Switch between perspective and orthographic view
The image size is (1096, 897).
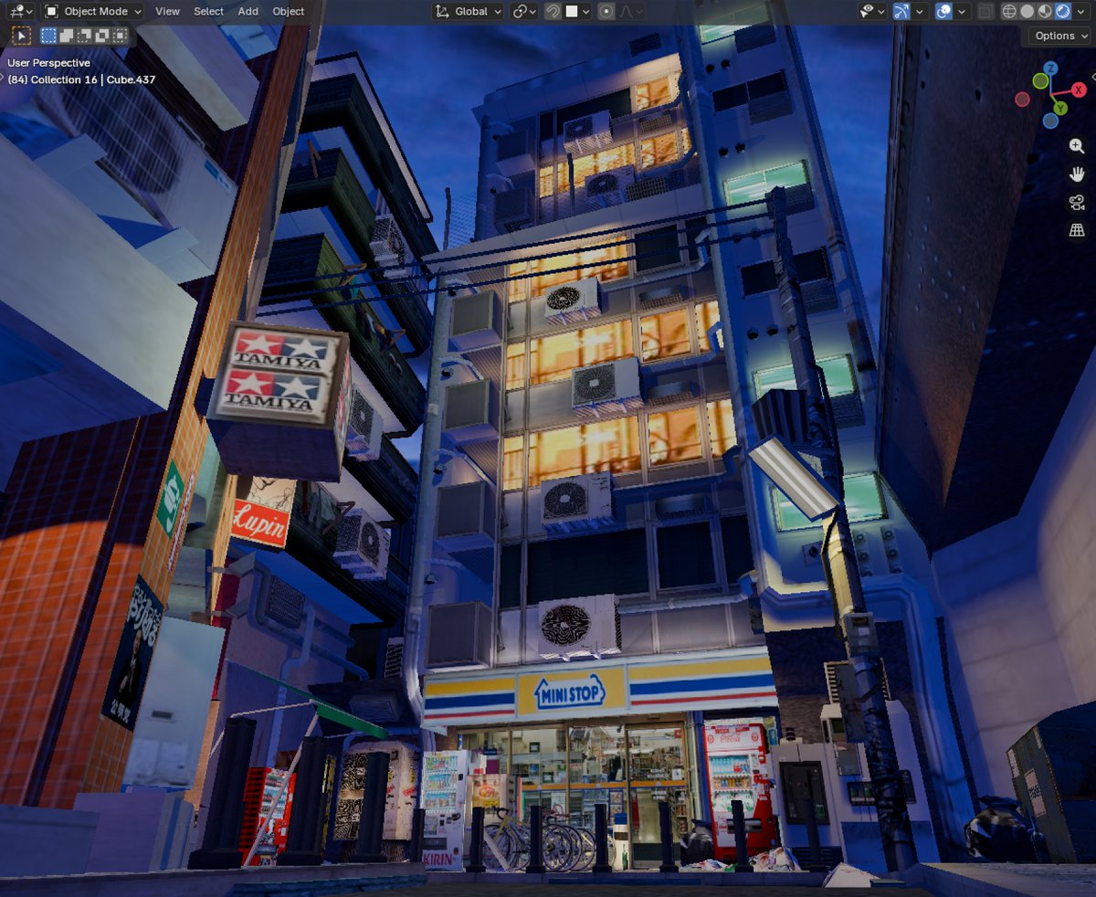pyautogui.click(x=1077, y=230)
